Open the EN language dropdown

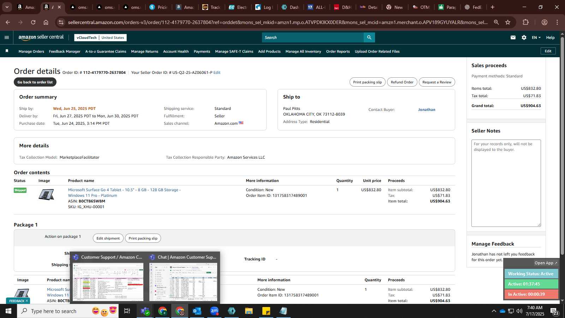(536, 37)
